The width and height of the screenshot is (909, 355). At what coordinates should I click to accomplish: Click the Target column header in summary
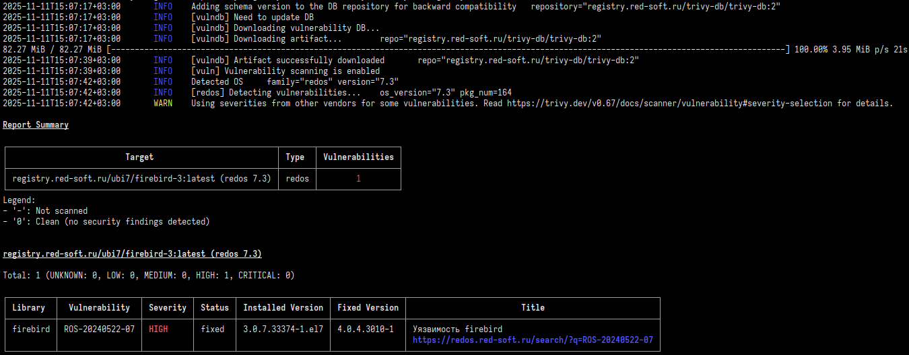[x=139, y=157]
